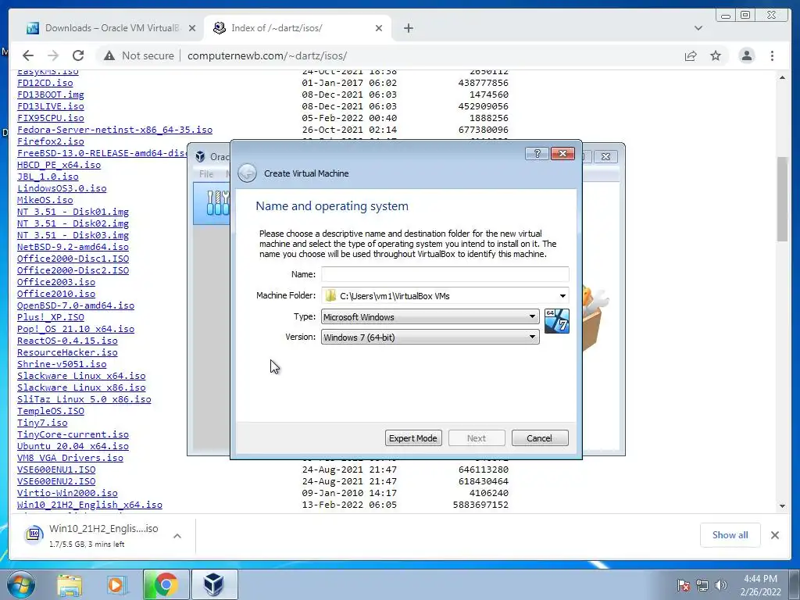Switch to Downloads – Oracle VM VirtualBox tab
The height and width of the screenshot is (600, 800).
click(109, 28)
